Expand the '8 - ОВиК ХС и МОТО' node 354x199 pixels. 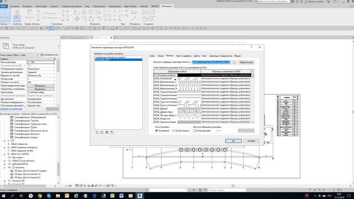coord(4,154)
